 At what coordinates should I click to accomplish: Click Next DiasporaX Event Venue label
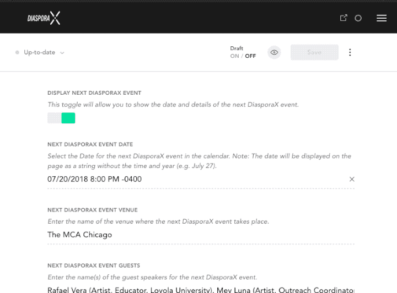[x=93, y=210]
